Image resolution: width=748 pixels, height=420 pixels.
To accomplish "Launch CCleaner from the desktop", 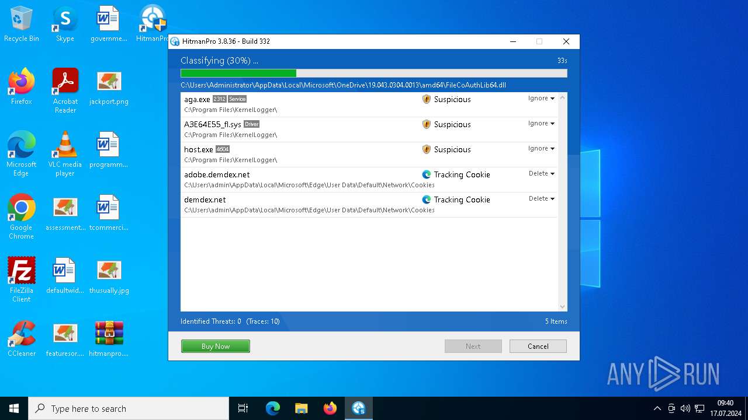I will click(x=22, y=339).
